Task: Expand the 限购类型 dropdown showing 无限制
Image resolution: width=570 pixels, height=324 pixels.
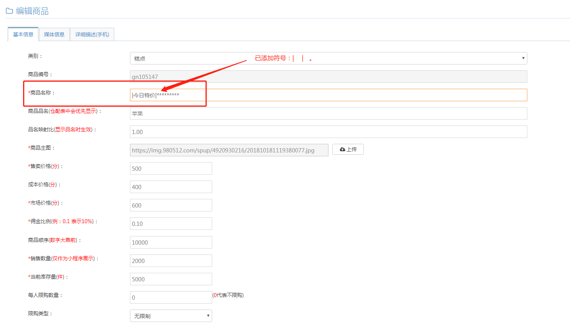Action: point(171,316)
